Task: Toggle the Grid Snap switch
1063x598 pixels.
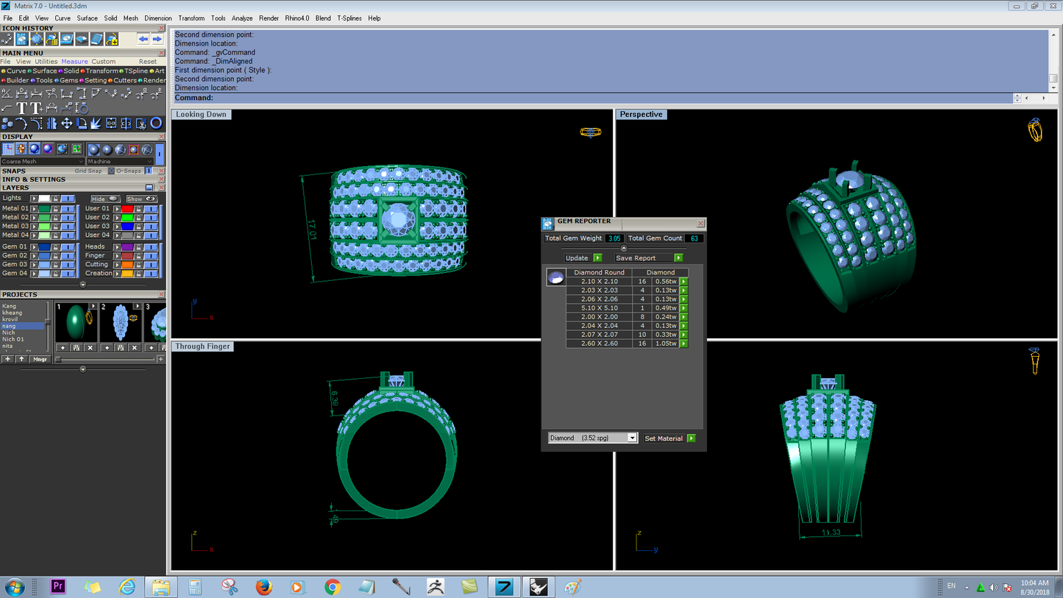Action: click(111, 171)
